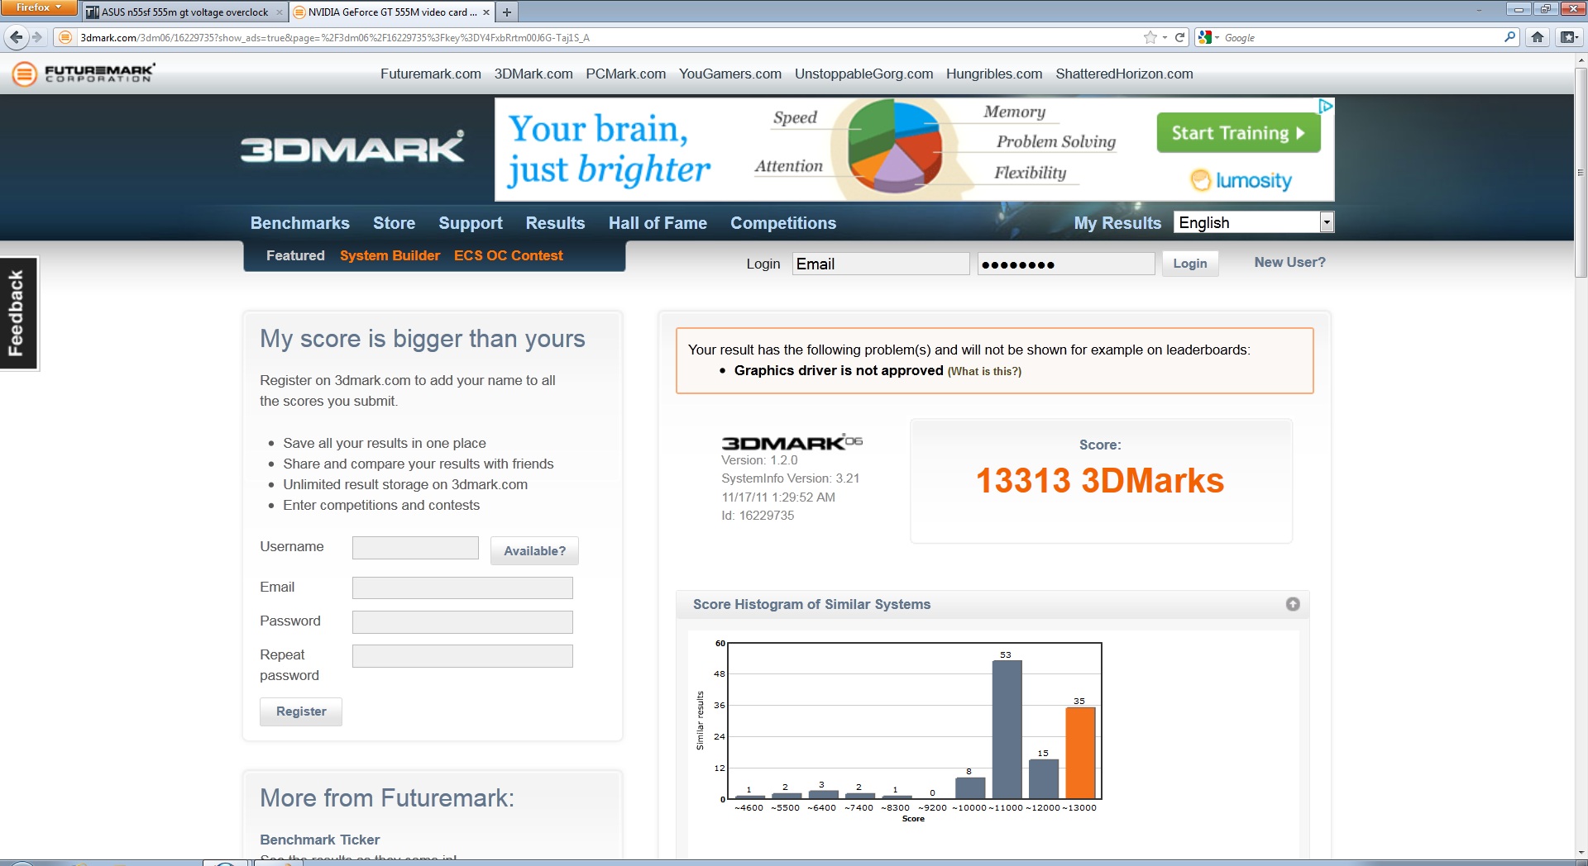Click the Futuremark Corporation logo

pos(84,74)
